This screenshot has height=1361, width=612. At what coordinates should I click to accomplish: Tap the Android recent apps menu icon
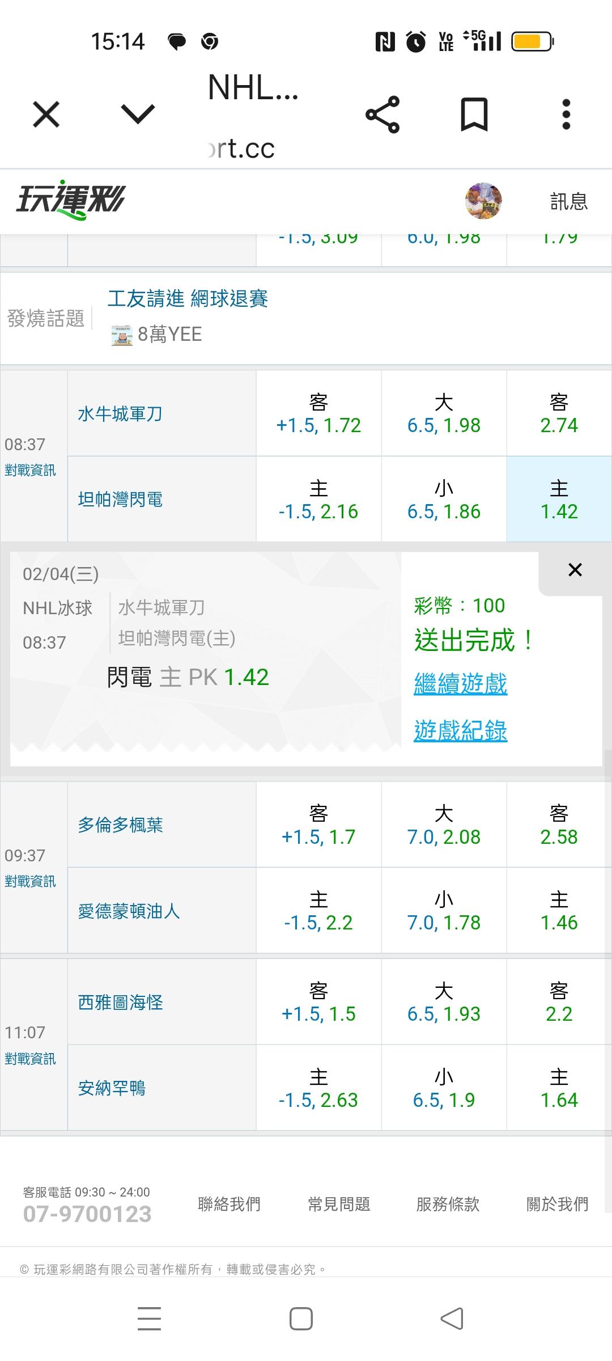[149, 1318]
